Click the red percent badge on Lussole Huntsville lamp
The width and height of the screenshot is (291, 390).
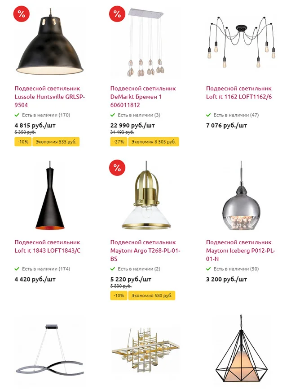pos(22,13)
